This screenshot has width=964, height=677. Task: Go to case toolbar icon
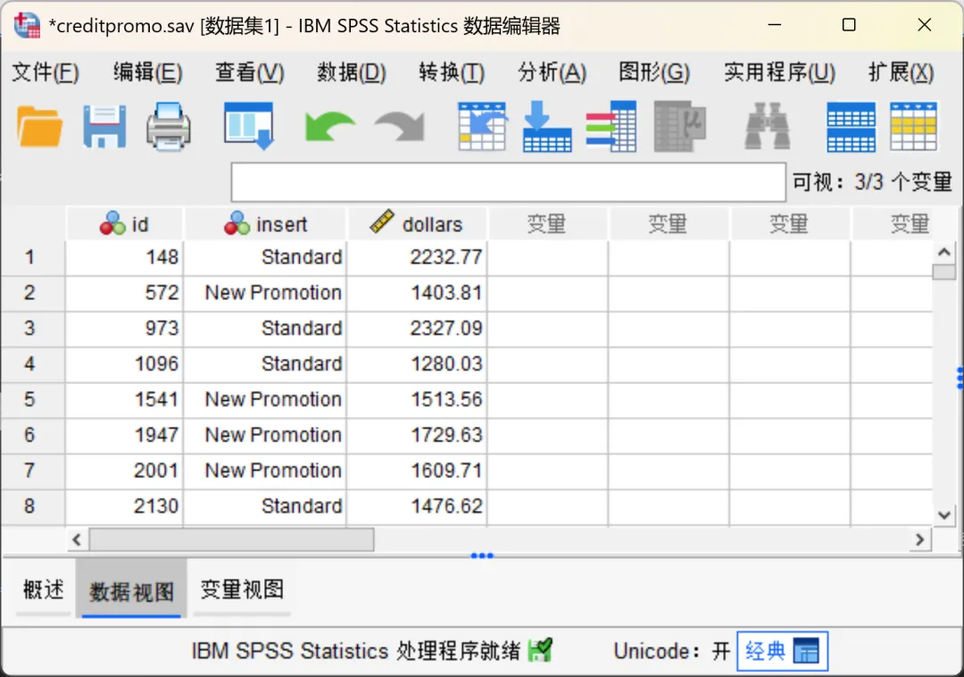coord(482,127)
